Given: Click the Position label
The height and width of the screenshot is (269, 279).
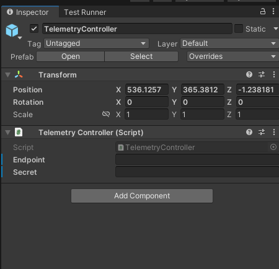Looking at the screenshot, I should point(28,90).
